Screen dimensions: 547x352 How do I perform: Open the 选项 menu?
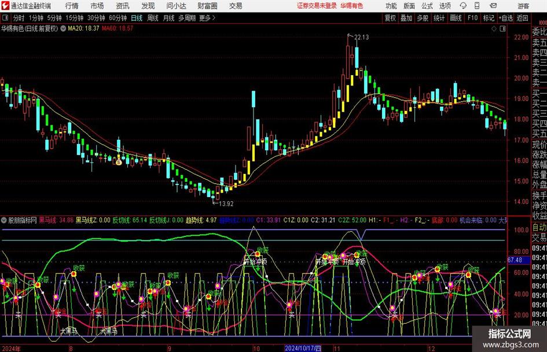click(445, 6)
